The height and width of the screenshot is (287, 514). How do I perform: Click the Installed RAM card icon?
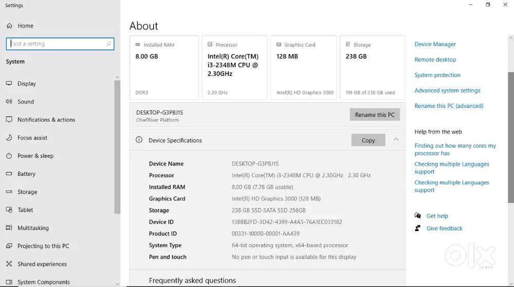pos(138,45)
